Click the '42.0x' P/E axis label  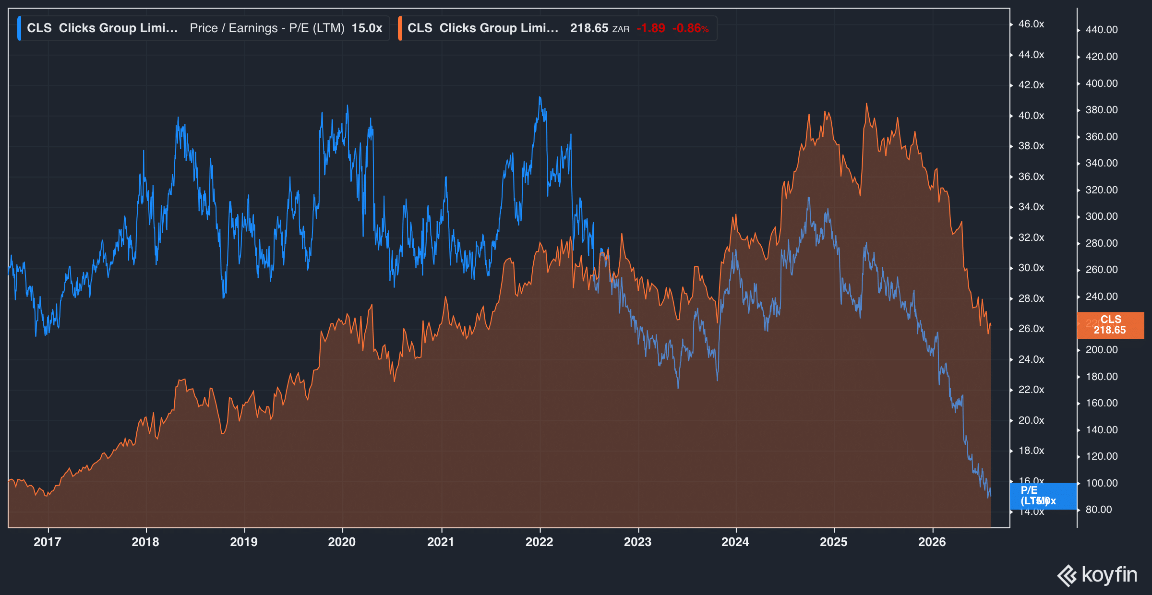coord(1032,85)
